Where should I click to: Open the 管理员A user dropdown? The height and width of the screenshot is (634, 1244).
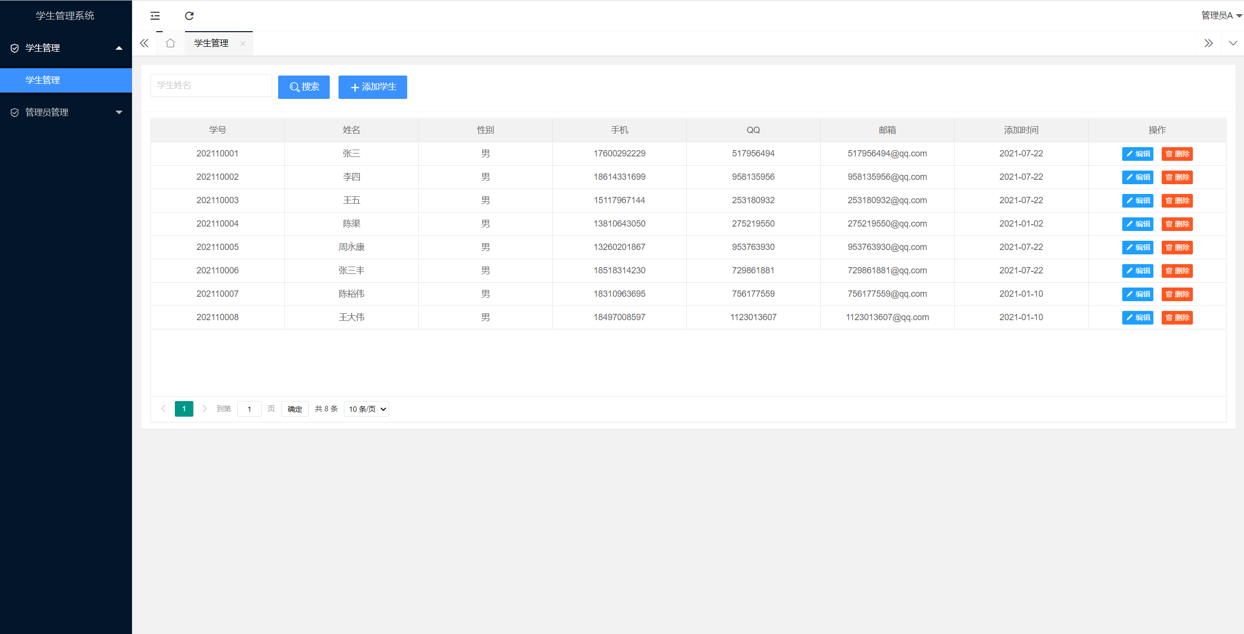point(1221,16)
